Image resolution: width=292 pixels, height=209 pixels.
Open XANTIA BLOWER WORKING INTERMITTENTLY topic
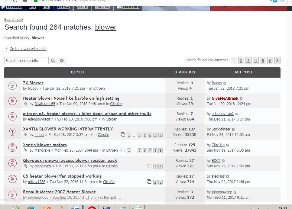68,129
